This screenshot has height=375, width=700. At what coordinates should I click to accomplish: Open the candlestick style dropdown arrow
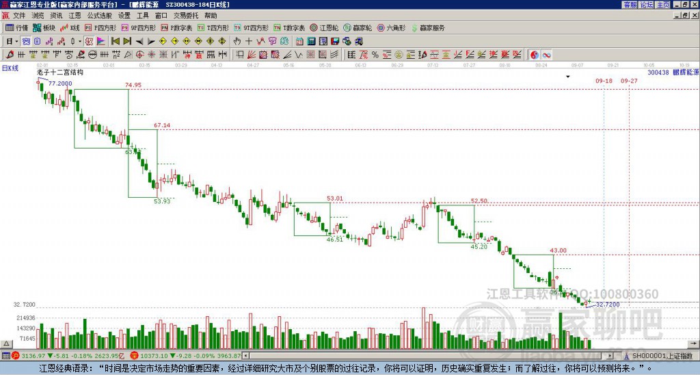pyautogui.click(x=79, y=41)
